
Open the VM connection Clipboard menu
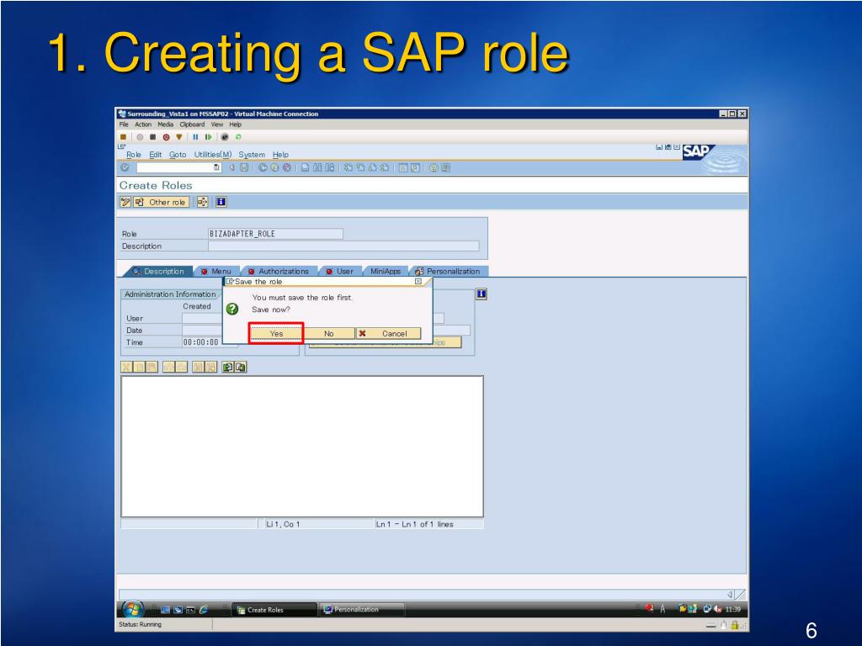pos(192,124)
